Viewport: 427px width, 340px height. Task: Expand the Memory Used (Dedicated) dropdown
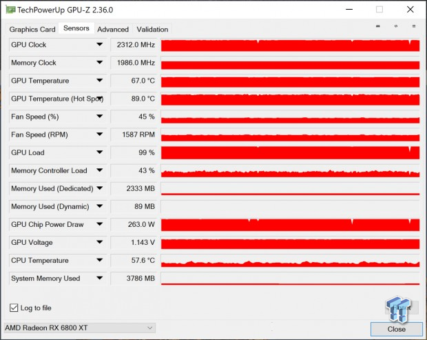(100, 188)
